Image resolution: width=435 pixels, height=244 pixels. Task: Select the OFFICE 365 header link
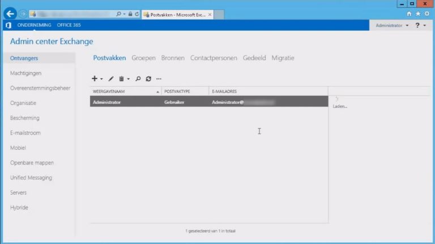(69, 25)
